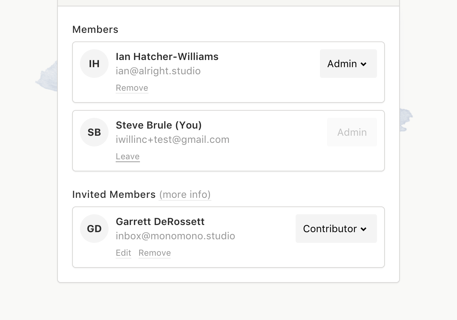The image size is (457, 320).
Task: Click the disabled Admin role button for Steve
Action: (352, 132)
